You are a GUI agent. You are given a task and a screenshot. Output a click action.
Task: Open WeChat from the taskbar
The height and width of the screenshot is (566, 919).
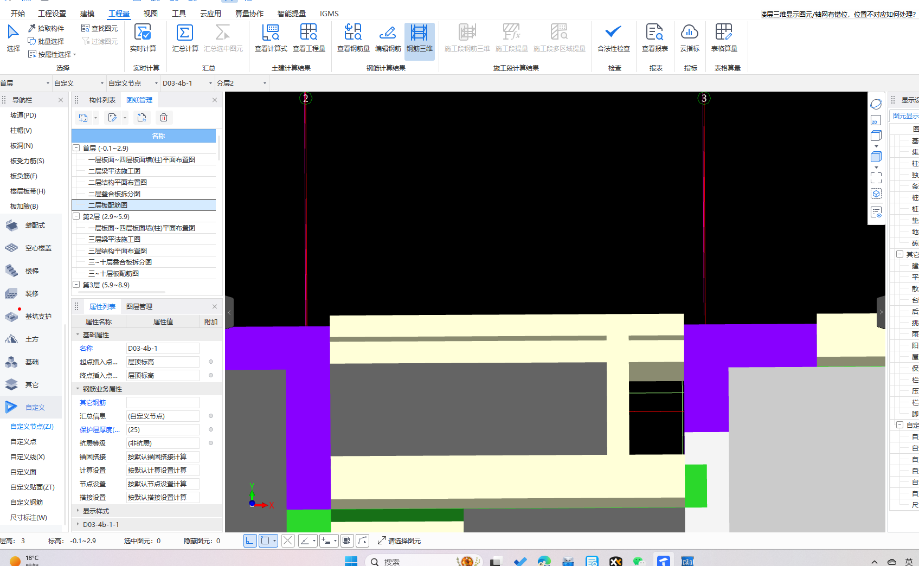click(x=639, y=561)
